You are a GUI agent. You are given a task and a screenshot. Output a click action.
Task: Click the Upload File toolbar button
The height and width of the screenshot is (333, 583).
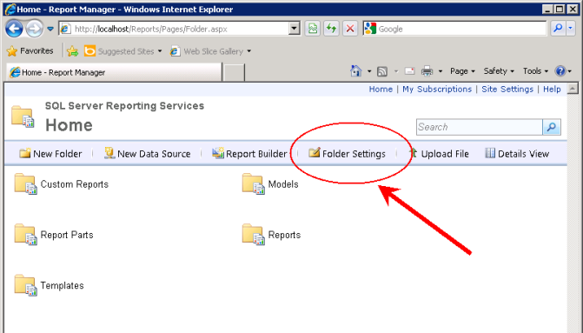tap(439, 154)
